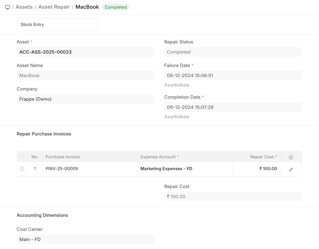Open the Repair Status dropdown

[x=233, y=52]
